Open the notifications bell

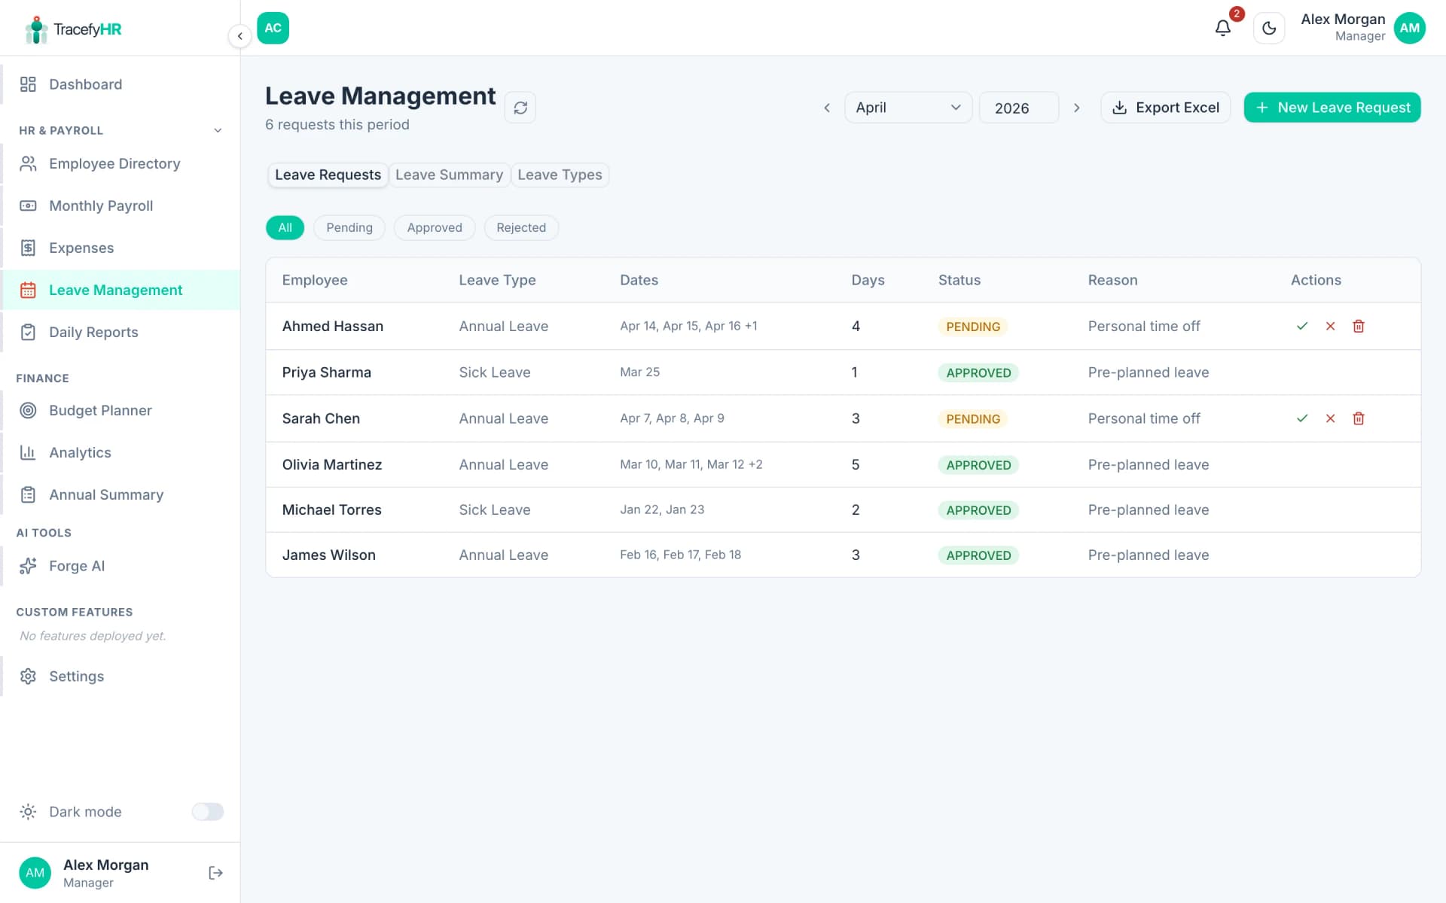coord(1222,28)
